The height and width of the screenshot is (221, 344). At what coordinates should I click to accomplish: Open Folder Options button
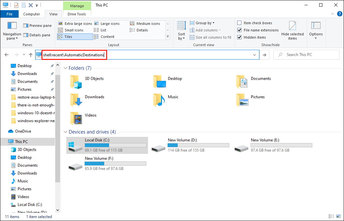click(x=316, y=30)
